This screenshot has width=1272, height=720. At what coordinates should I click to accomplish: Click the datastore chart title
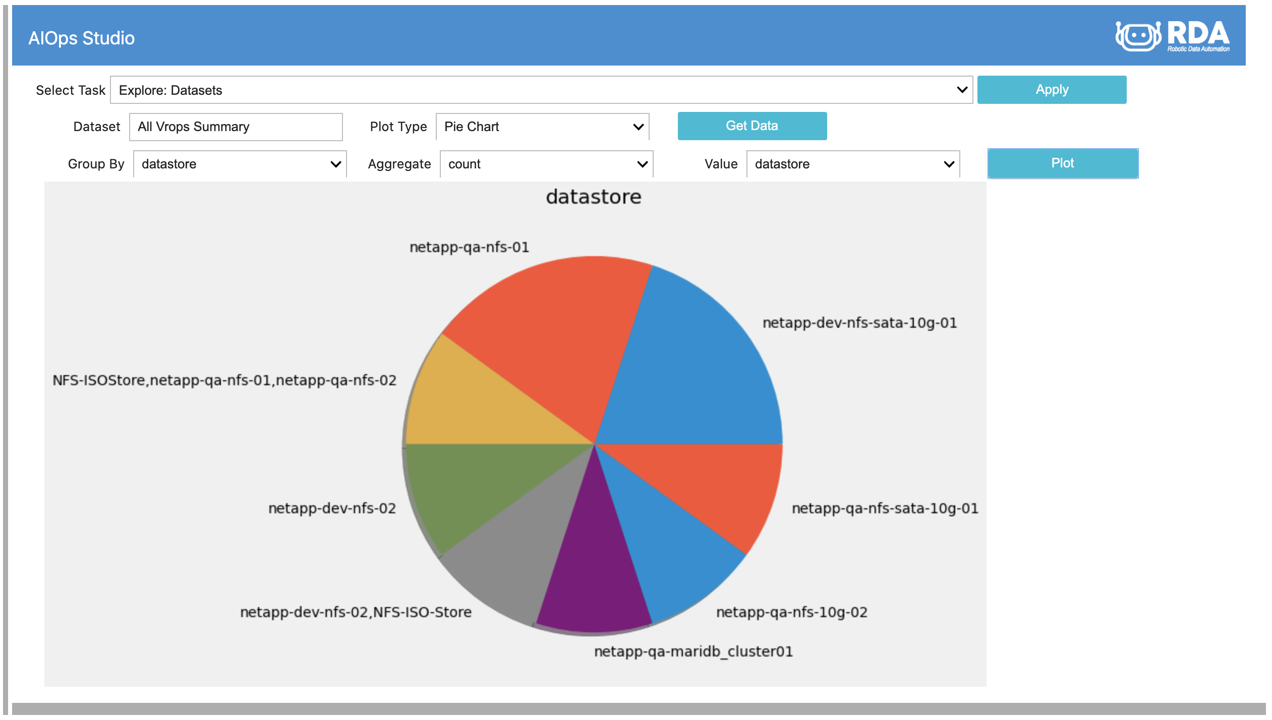pyautogui.click(x=593, y=197)
